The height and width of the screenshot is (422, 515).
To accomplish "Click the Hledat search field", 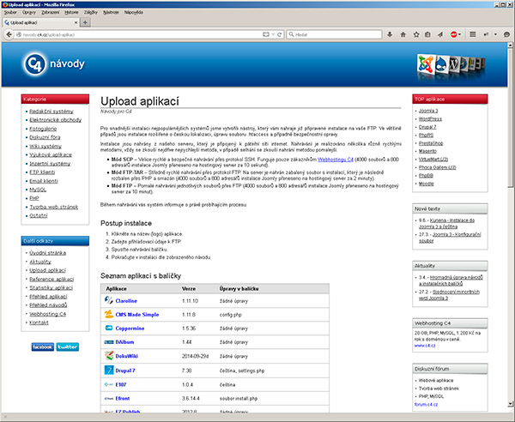I will click(334, 34).
